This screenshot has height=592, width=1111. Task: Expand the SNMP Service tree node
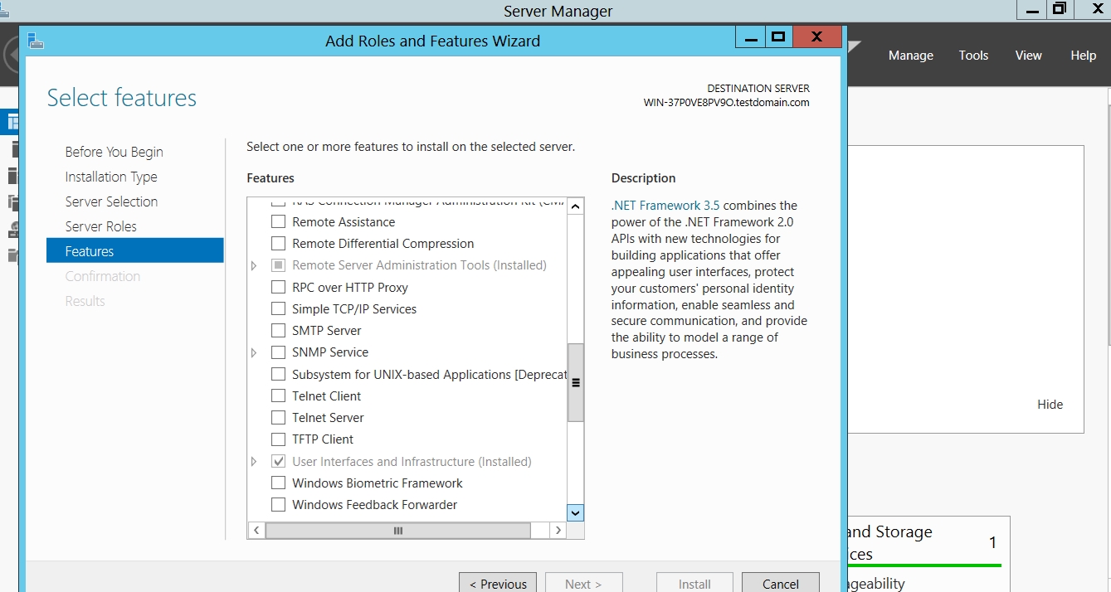coord(254,353)
